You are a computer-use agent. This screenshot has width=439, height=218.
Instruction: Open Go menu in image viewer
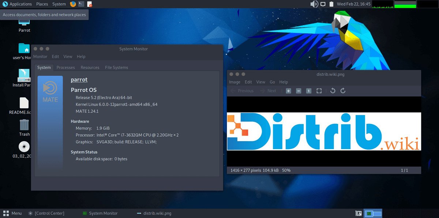coord(272,82)
